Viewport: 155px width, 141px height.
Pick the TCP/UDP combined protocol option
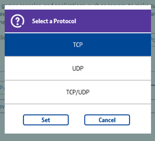pos(78,92)
